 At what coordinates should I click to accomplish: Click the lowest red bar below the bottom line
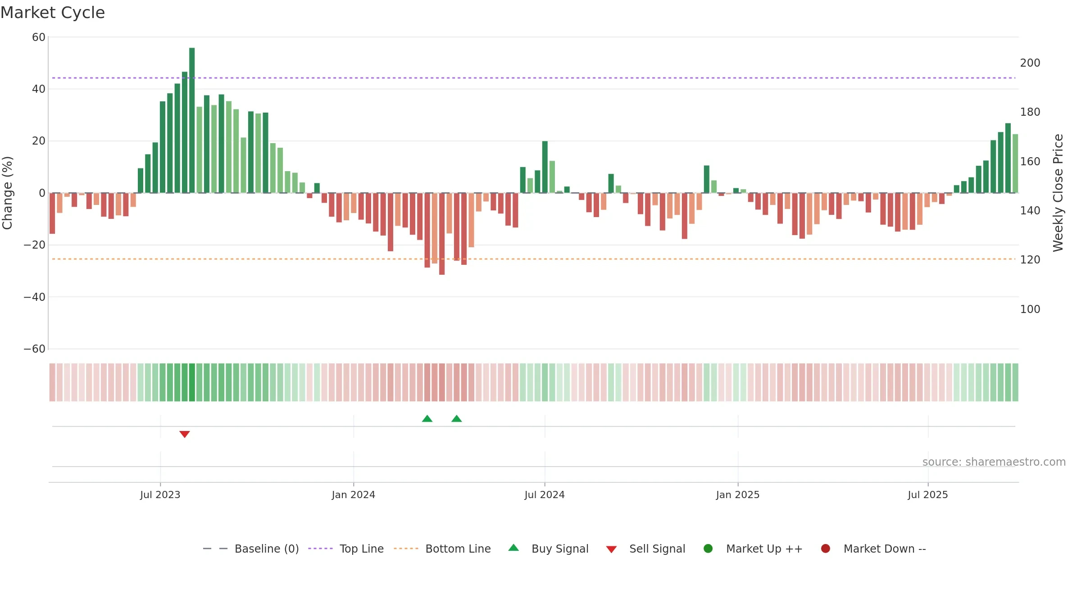pyautogui.click(x=442, y=234)
